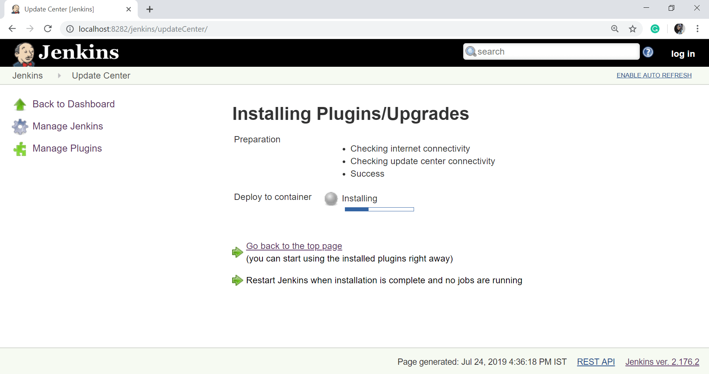This screenshot has width=709, height=374.
Task: Click the grey Installing status ball
Action: [x=331, y=198]
